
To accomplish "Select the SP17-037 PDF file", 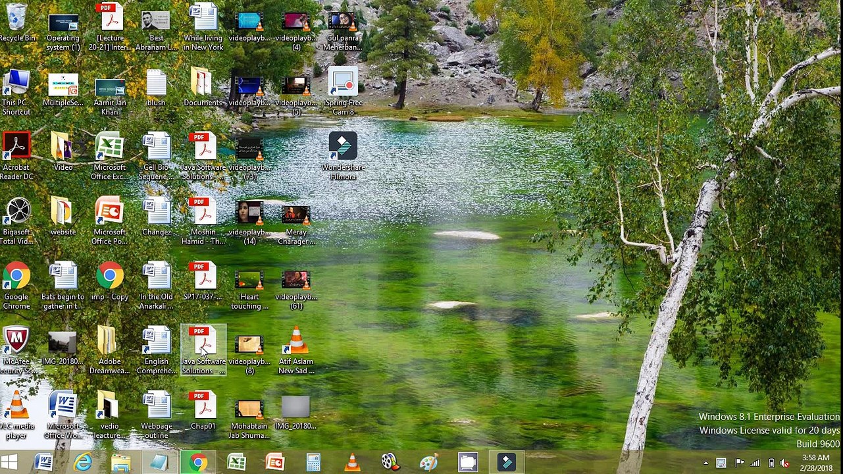I will 203,282.
